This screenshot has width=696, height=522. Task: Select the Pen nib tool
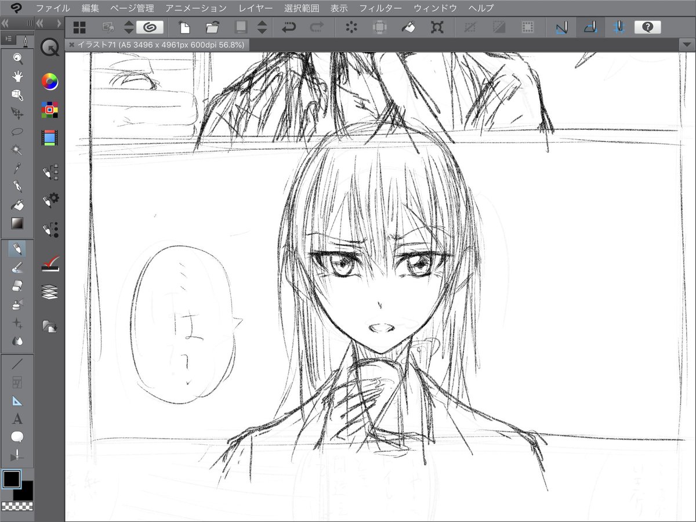[17, 187]
